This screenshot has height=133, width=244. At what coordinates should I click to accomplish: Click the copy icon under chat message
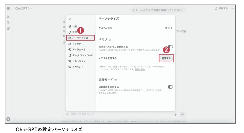[64, 42]
